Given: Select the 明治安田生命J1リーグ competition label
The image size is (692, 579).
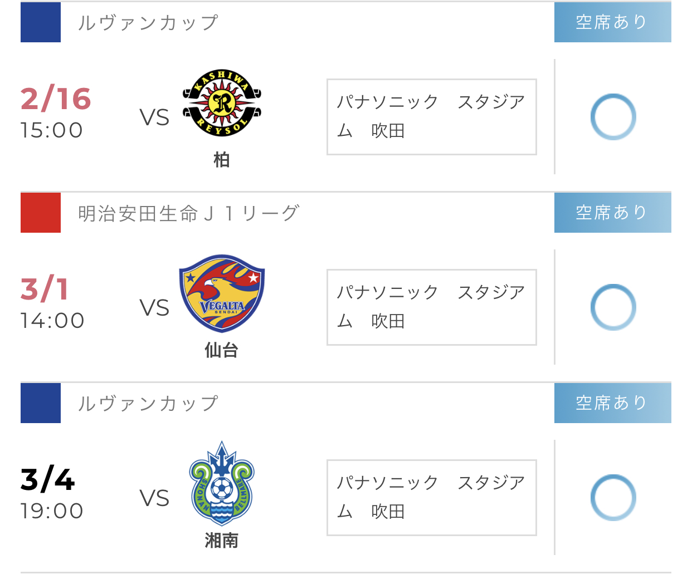Looking at the screenshot, I should [x=188, y=213].
